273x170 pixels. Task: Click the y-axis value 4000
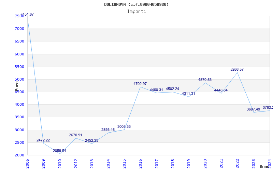click(x=19, y=105)
